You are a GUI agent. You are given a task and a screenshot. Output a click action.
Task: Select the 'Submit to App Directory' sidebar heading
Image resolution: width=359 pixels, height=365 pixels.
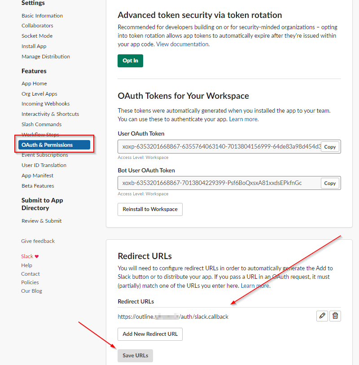[42, 204]
